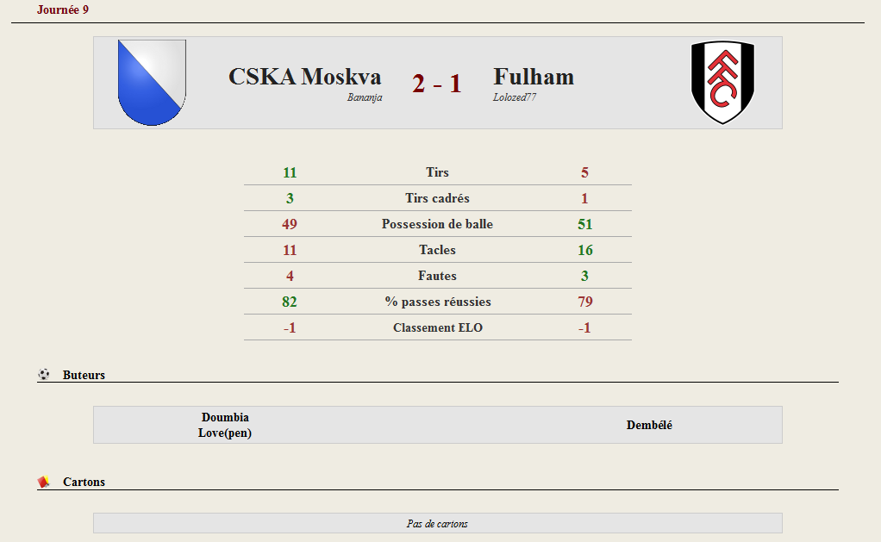The image size is (881, 542).
Task: Click the red-yellow card icon beside Cartons
Action: tap(44, 482)
